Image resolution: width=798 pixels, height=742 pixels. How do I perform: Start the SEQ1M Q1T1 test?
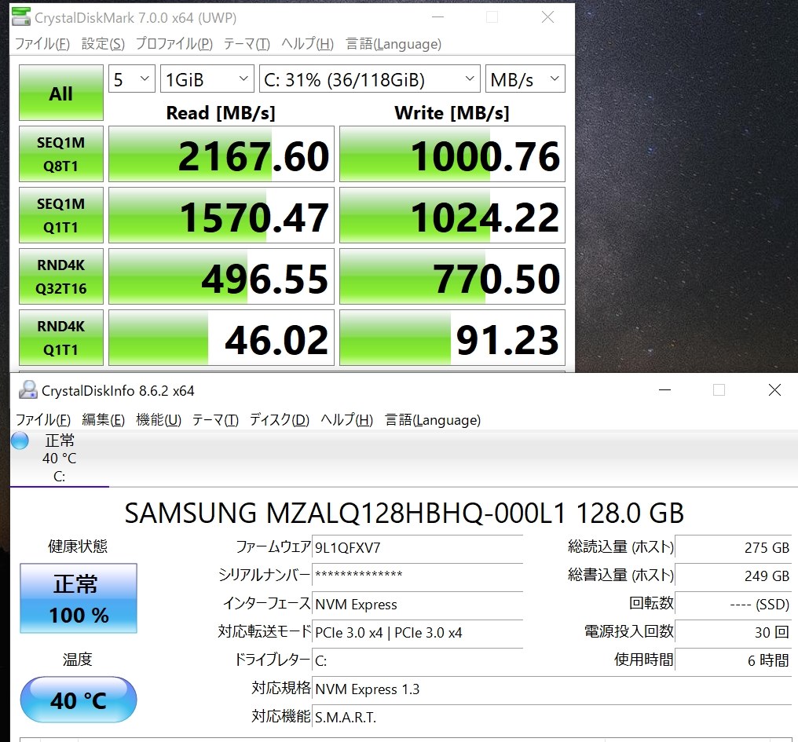60,214
